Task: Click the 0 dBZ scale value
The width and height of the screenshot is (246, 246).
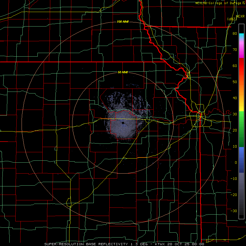Action: 236,163
